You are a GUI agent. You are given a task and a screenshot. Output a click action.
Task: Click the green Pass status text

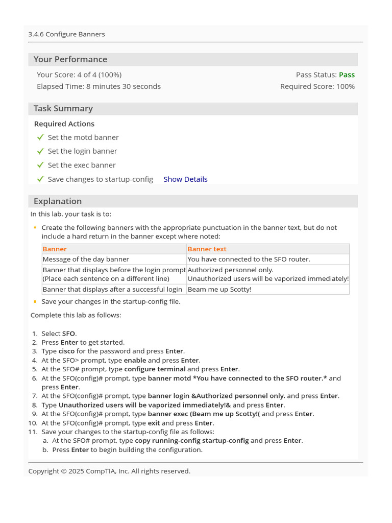[x=347, y=75]
